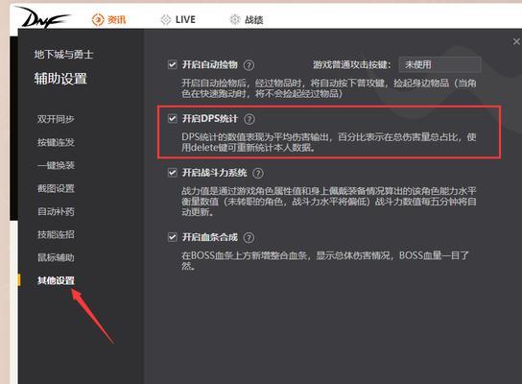Select 双开同步 in the sidebar

[x=56, y=119]
